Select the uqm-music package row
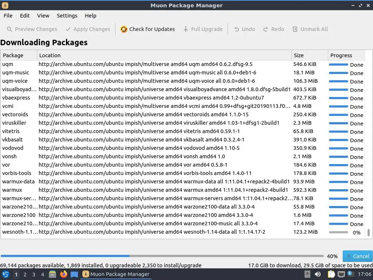This screenshot has width=373, height=280. pos(182,73)
